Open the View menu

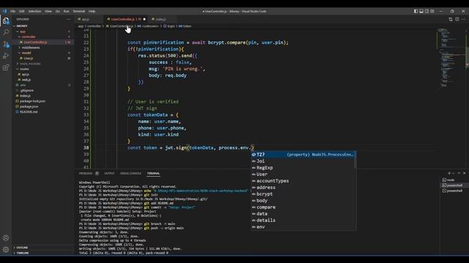(x=48, y=11)
